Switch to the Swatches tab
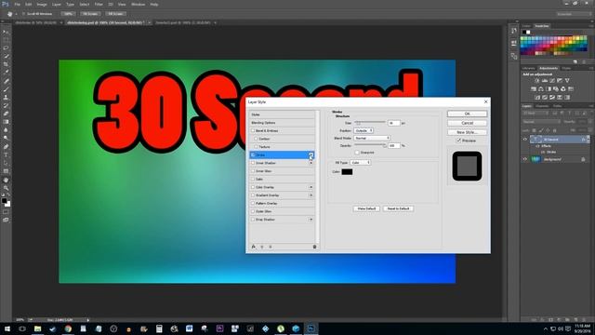 pos(541,26)
